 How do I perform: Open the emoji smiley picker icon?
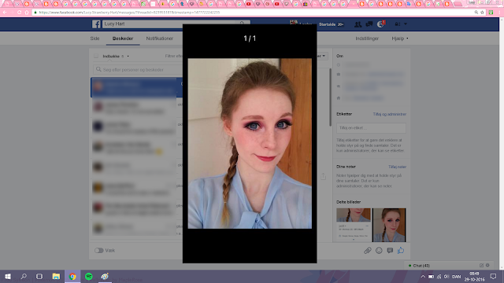pyautogui.click(x=379, y=251)
